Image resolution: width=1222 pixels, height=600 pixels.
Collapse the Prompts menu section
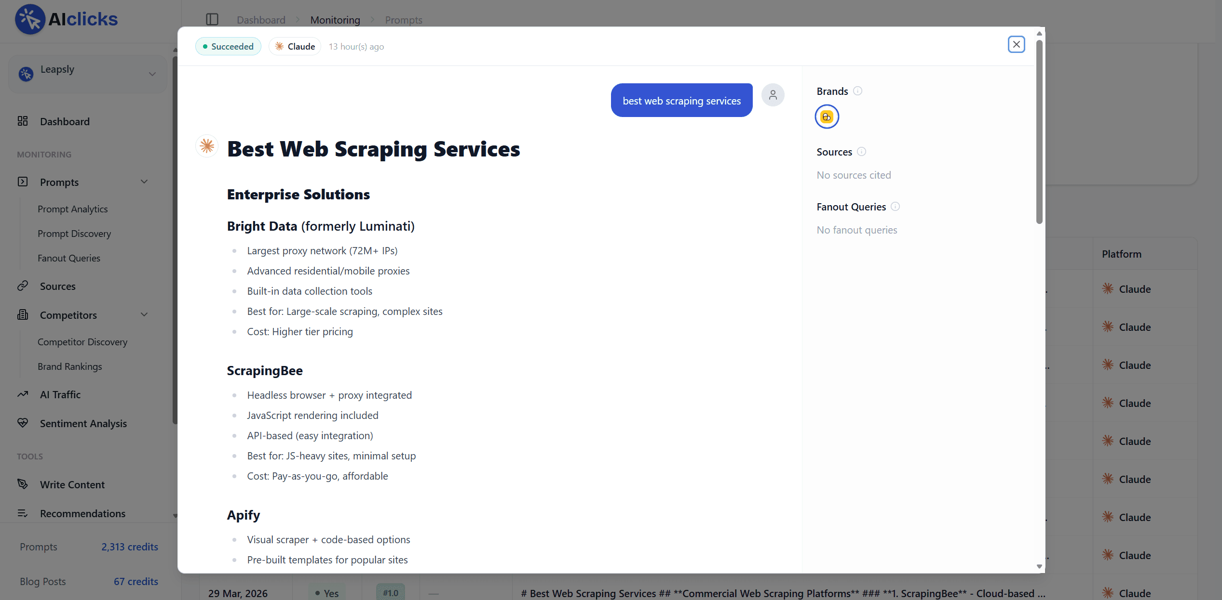(144, 182)
